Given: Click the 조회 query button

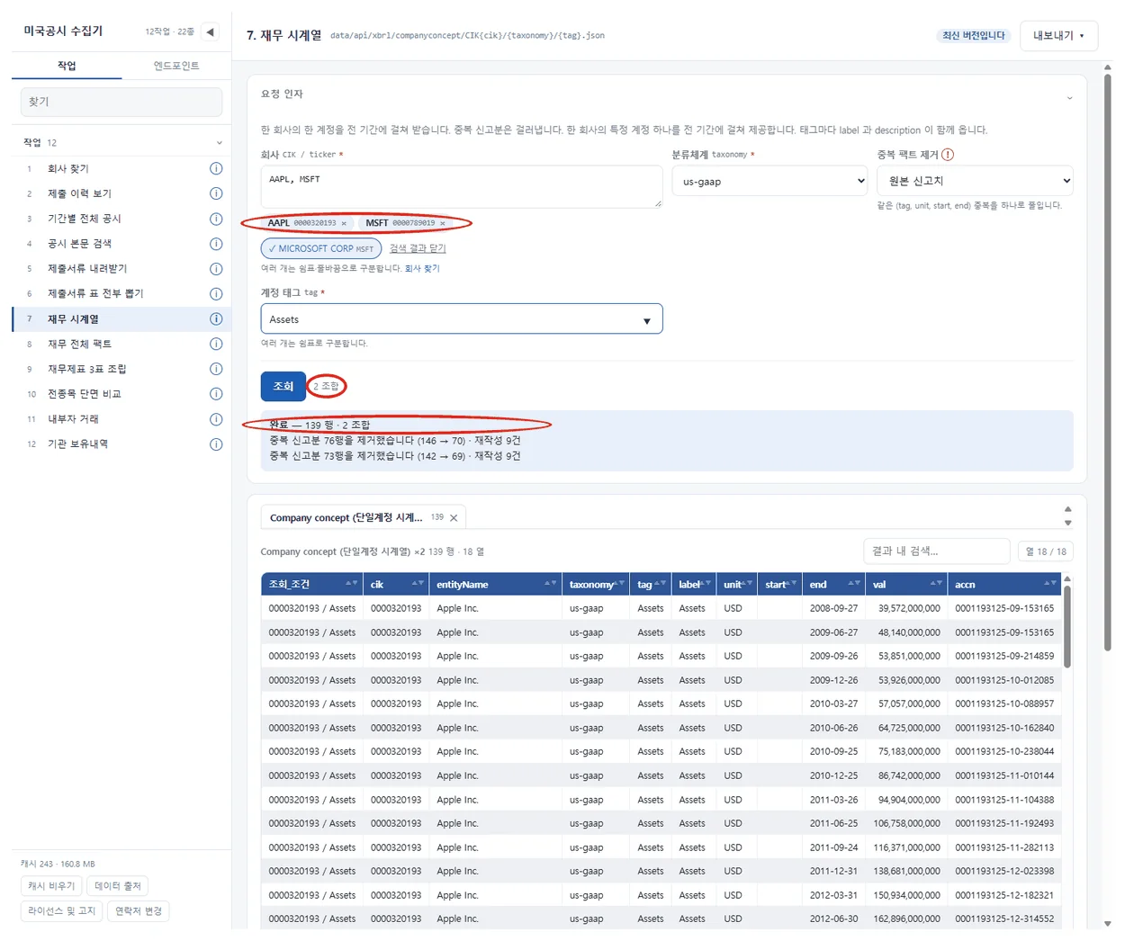Looking at the screenshot, I should pyautogui.click(x=283, y=387).
